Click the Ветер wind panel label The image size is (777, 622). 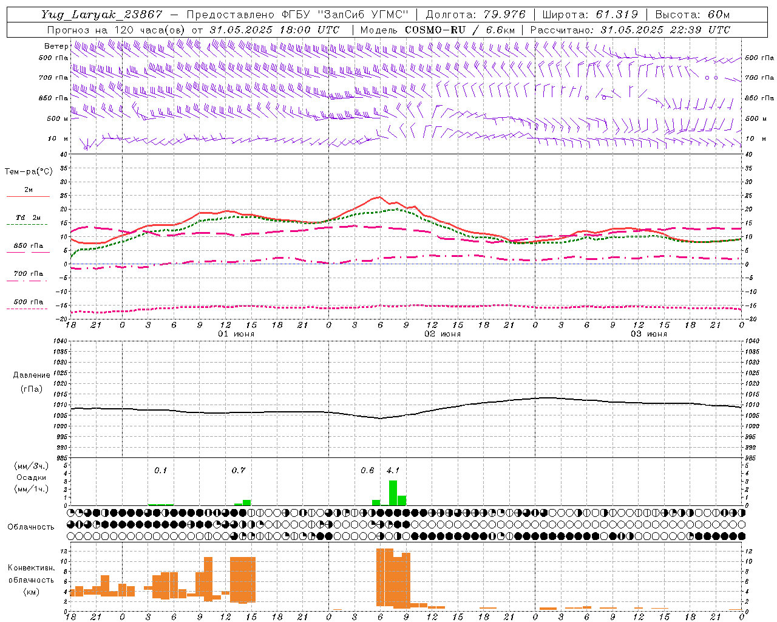(x=56, y=46)
